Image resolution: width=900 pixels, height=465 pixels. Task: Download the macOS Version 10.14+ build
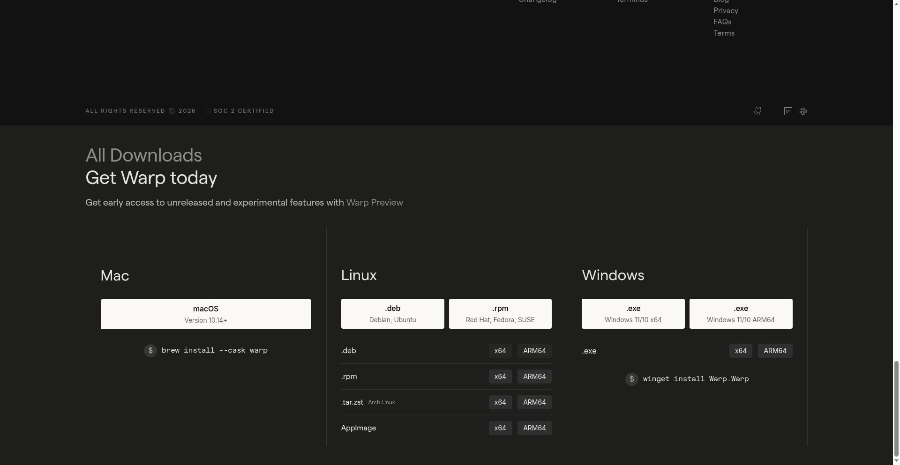[x=206, y=314]
